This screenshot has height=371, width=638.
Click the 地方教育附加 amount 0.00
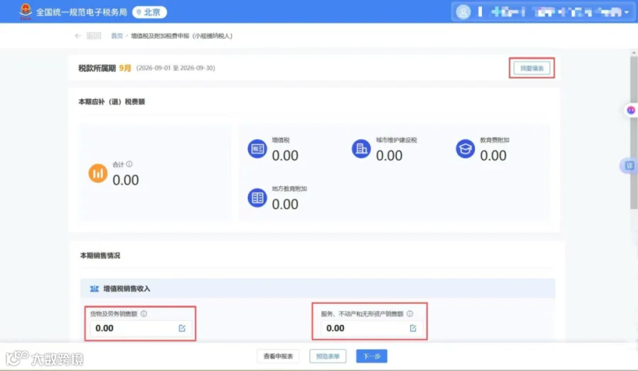285,205
